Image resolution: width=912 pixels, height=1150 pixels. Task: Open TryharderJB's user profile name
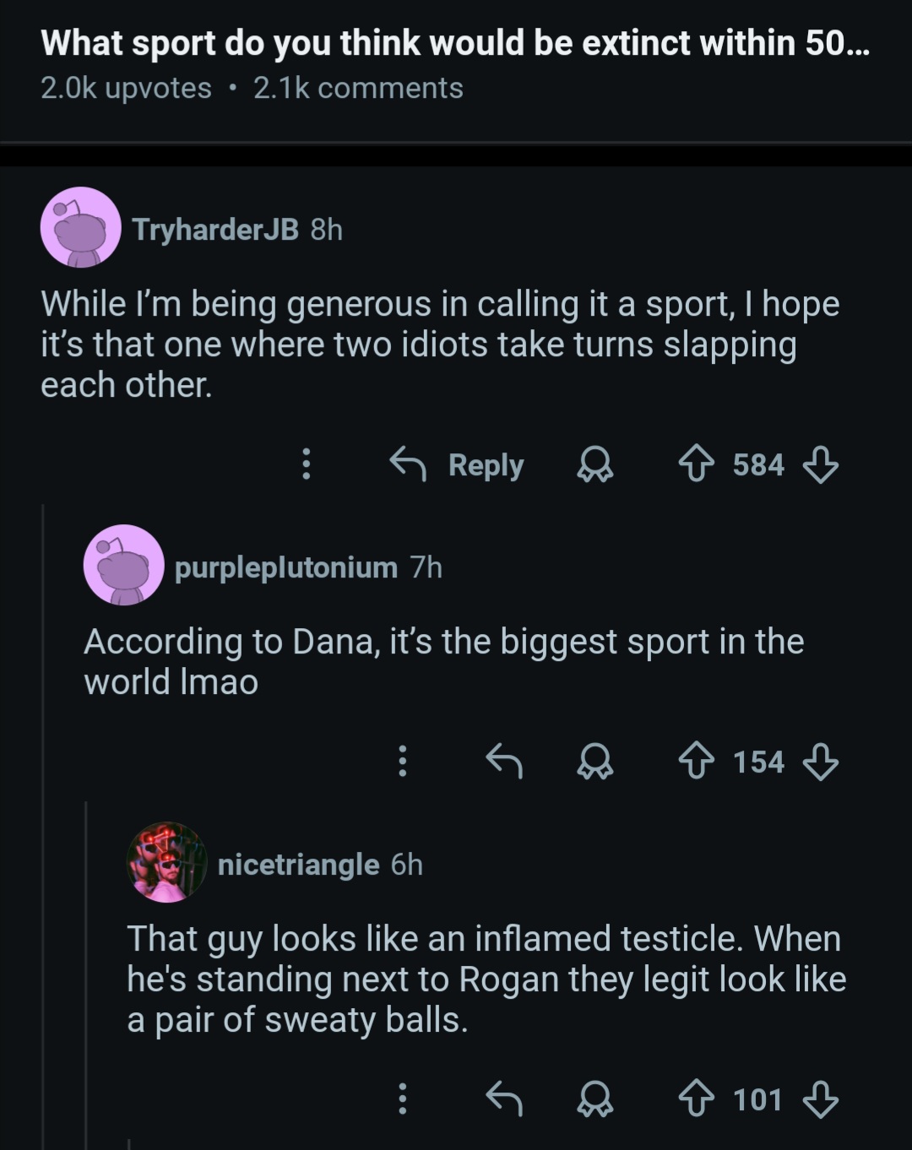(215, 229)
